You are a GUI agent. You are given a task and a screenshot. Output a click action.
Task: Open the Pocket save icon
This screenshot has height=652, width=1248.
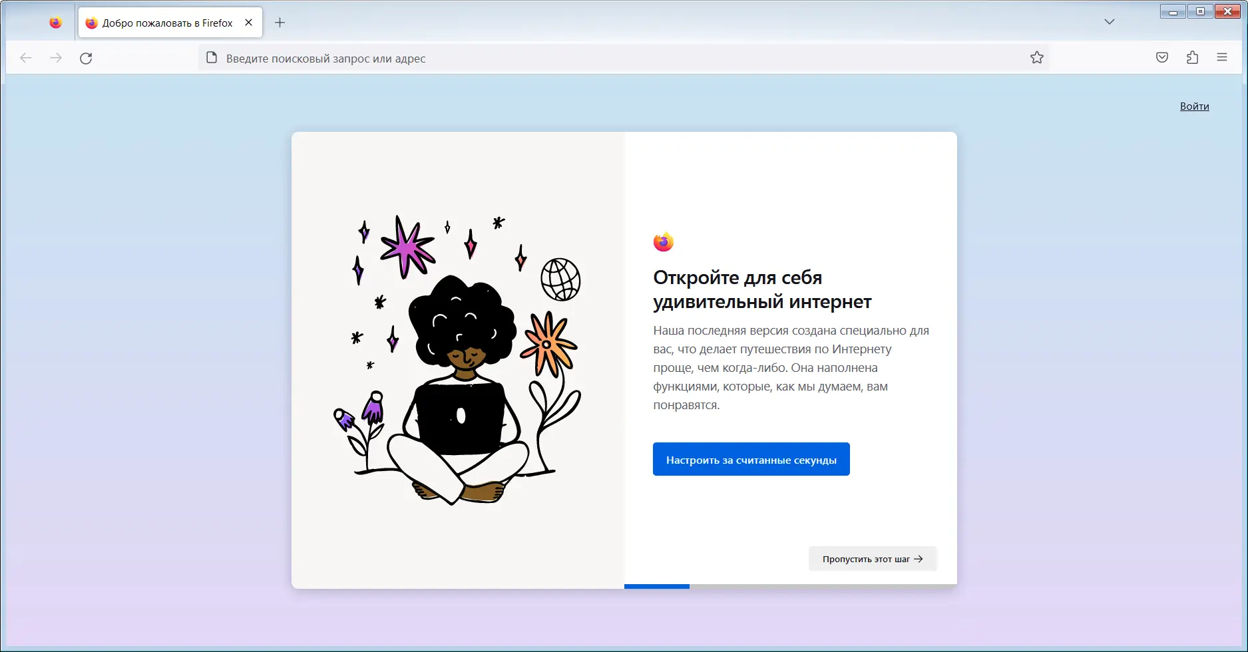point(1162,58)
